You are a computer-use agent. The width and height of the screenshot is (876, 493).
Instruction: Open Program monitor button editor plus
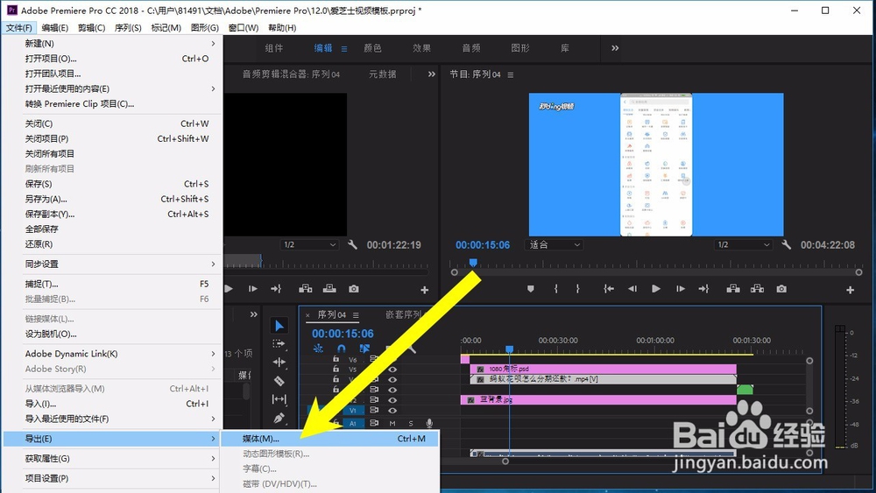851,290
